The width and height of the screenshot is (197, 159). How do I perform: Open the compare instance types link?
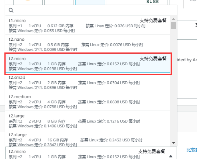[192, 150]
